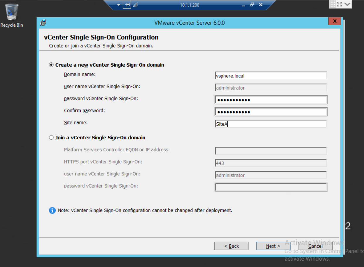Close the VMware vCenter Server installer window
364x267 pixels.
click(334, 21)
